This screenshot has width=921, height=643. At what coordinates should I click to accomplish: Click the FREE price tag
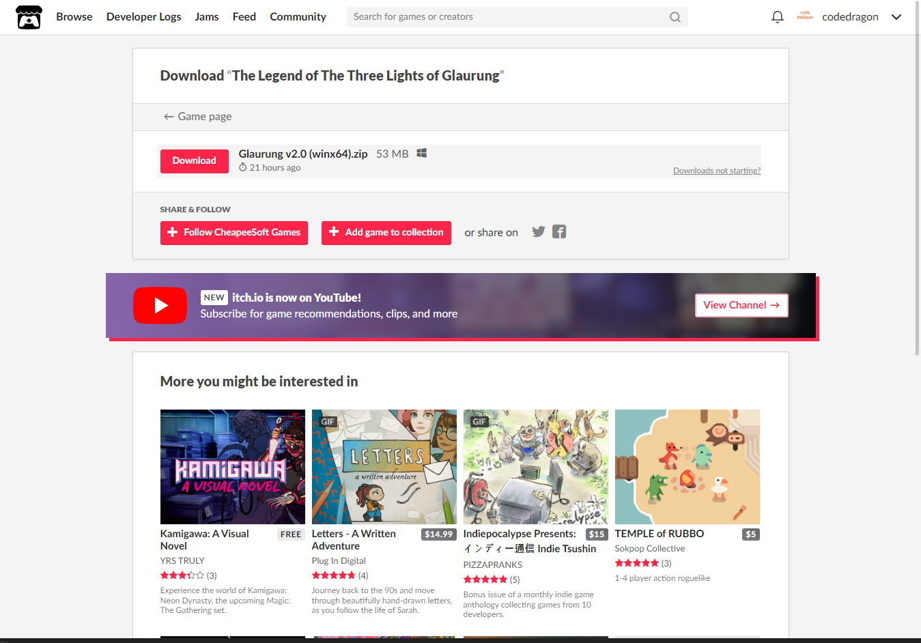point(291,534)
